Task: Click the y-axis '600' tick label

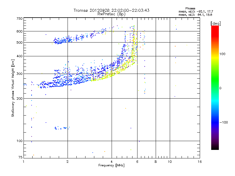Action: tap(19, 31)
